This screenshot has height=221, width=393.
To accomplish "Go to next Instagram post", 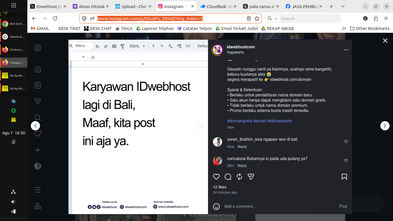I will 385,126.
